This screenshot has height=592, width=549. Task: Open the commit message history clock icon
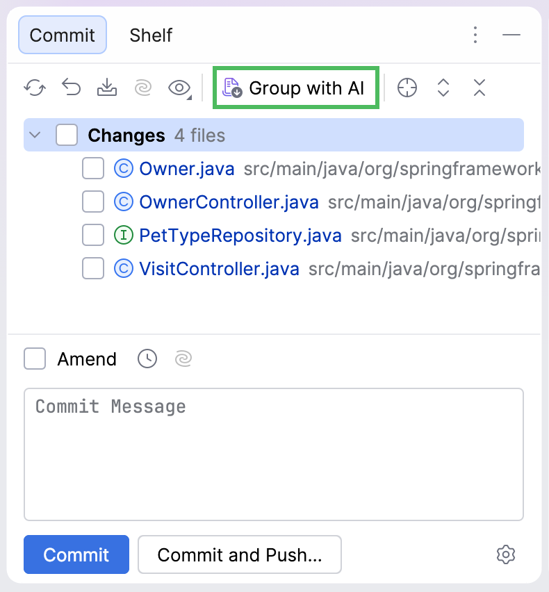coord(147,359)
